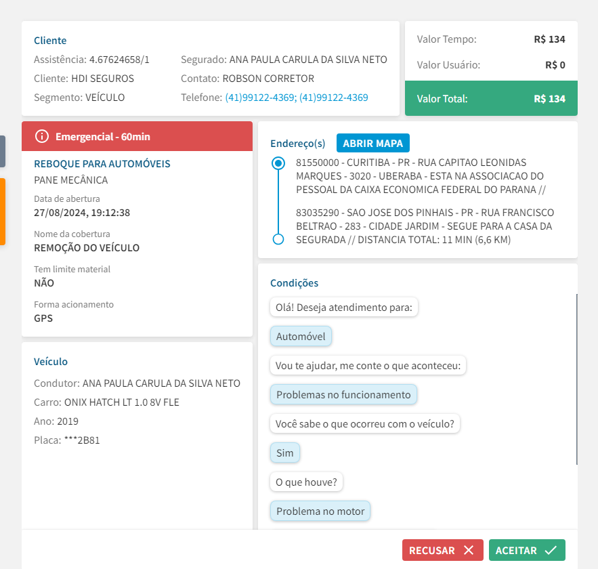The height and width of the screenshot is (569, 598).
Task: Click the Problemas no funcionamento bubble
Action: click(343, 395)
